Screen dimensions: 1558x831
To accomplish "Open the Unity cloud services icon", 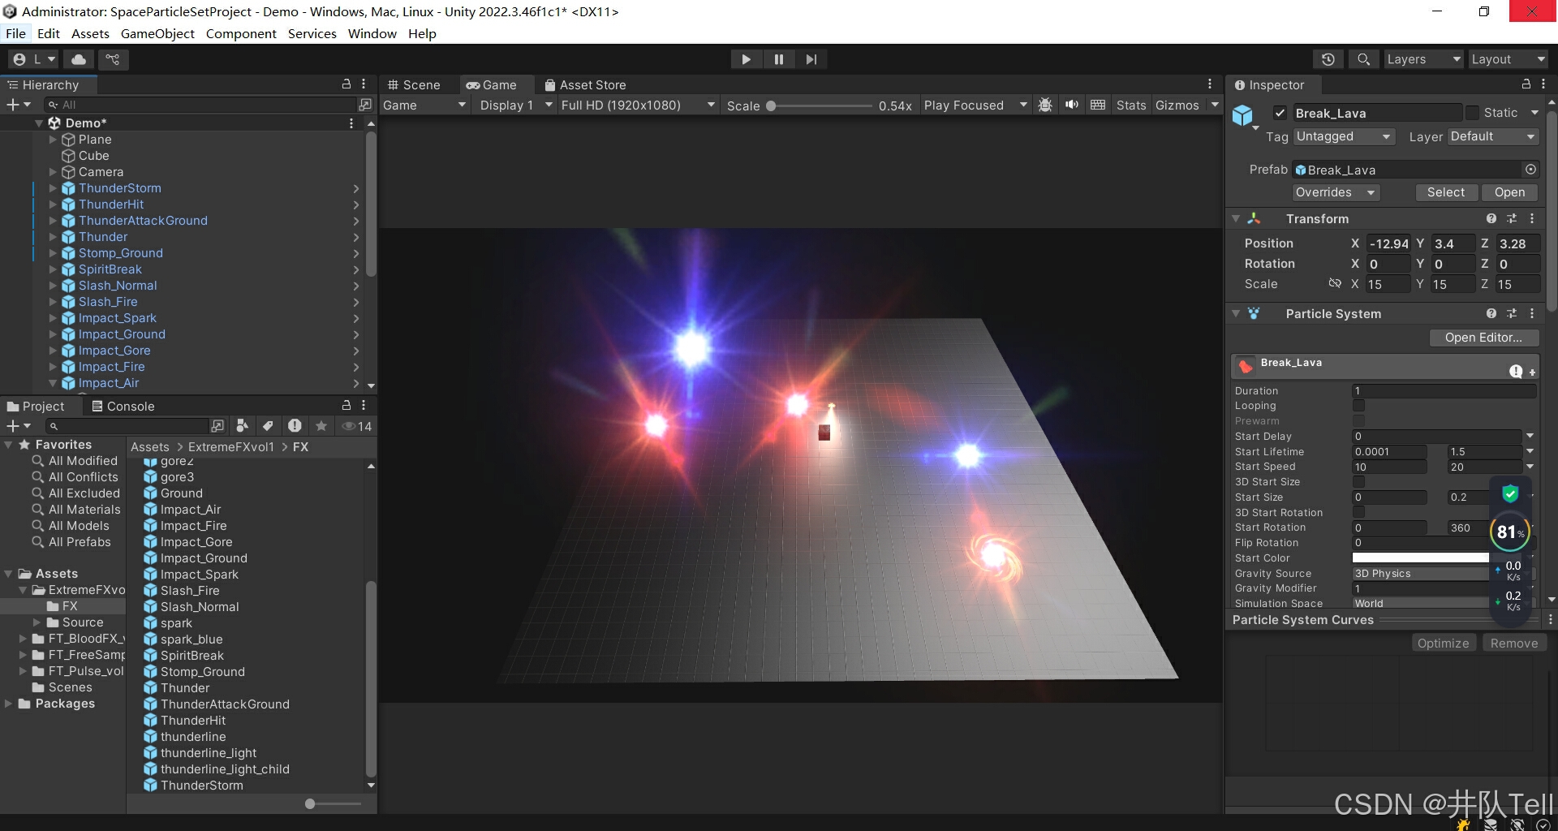I will coord(79,59).
